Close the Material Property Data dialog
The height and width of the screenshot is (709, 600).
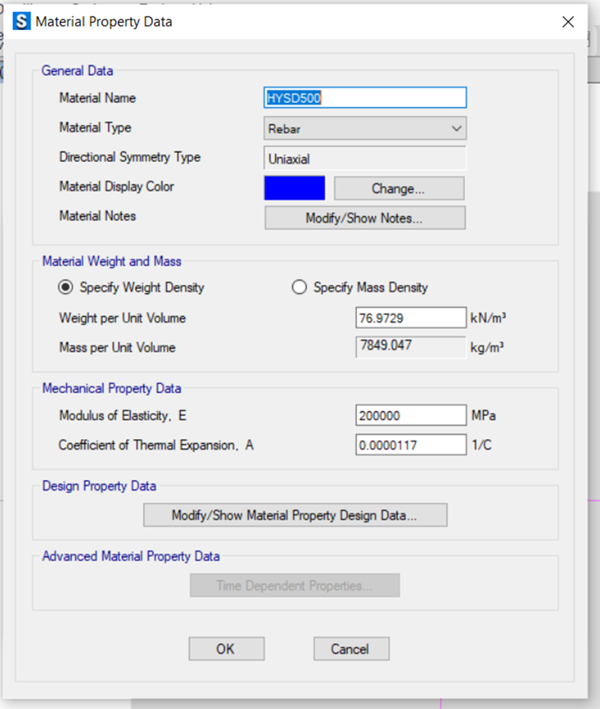click(568, 22)
